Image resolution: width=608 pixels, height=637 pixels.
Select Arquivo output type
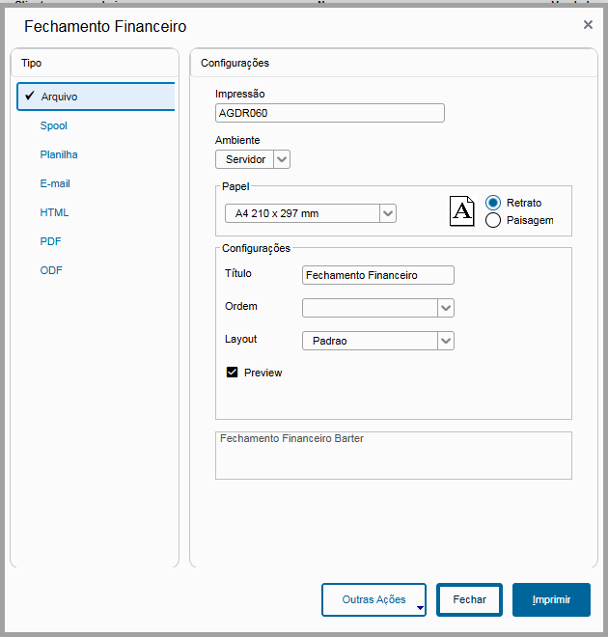pos(60,97)
